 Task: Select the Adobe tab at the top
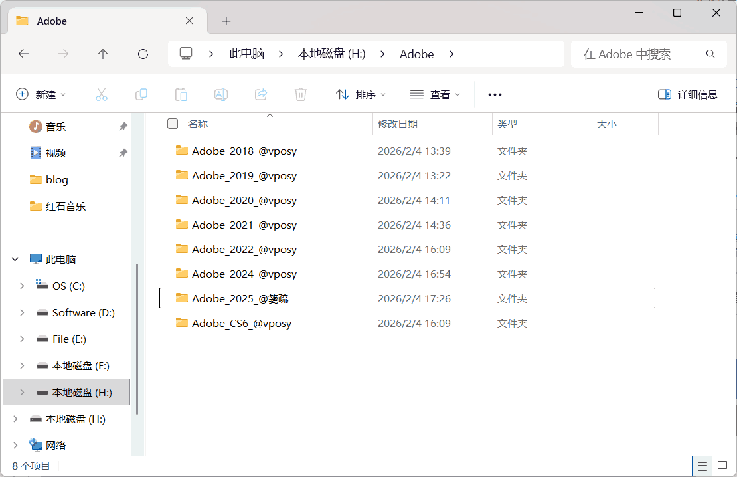tap(53, 21)
